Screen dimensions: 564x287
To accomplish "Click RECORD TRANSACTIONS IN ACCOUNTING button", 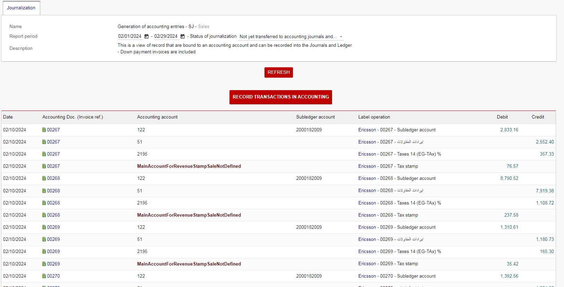I will [x=280, y=97].
